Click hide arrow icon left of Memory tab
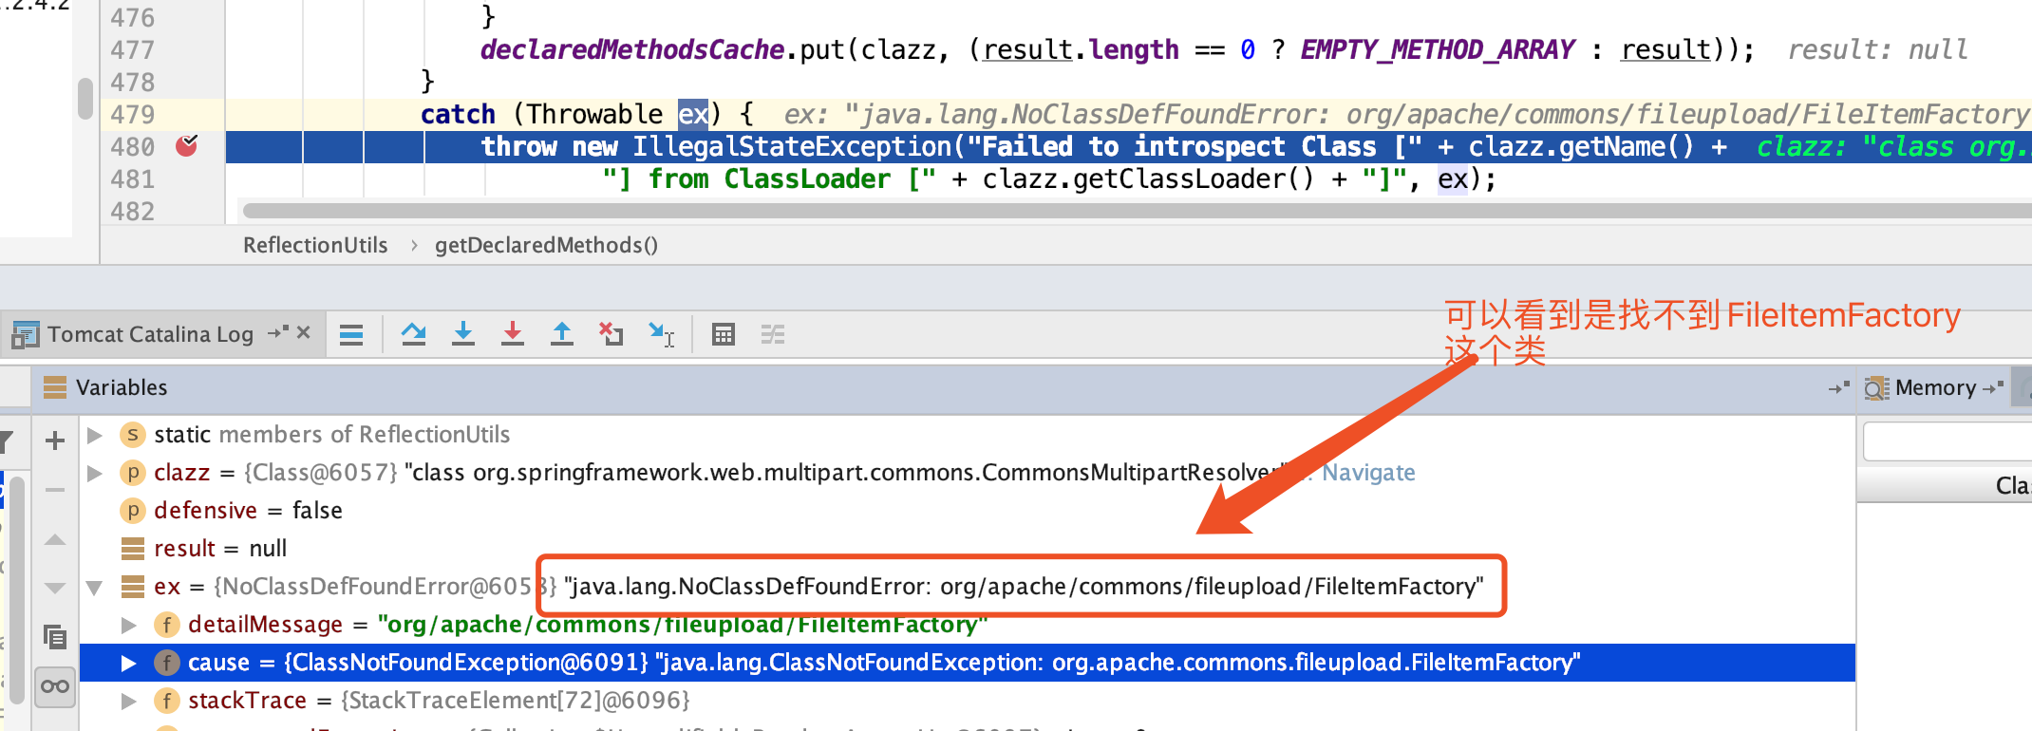The image size is (2032, 731). (1839, 387)
